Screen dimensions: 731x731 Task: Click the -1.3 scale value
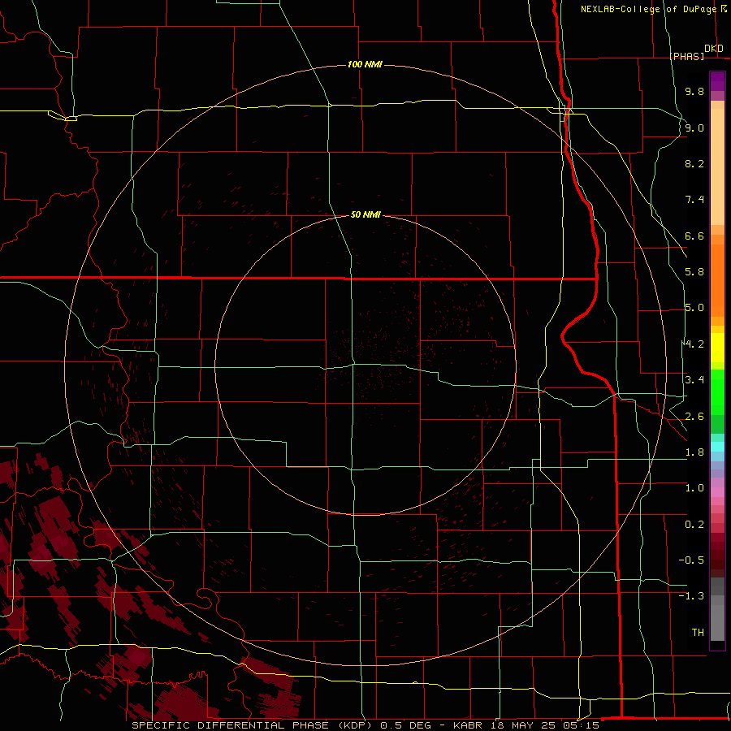click(691, 596)
